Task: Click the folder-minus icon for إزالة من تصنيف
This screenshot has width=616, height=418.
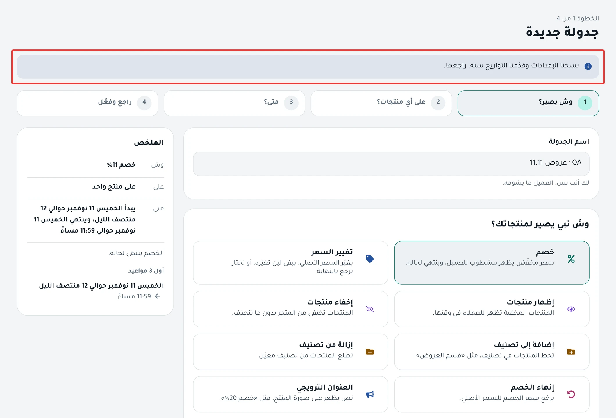Action: point(369,352)
